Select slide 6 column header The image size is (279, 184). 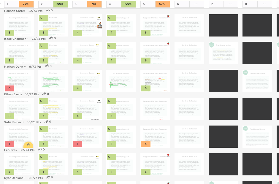pos(182,4)
